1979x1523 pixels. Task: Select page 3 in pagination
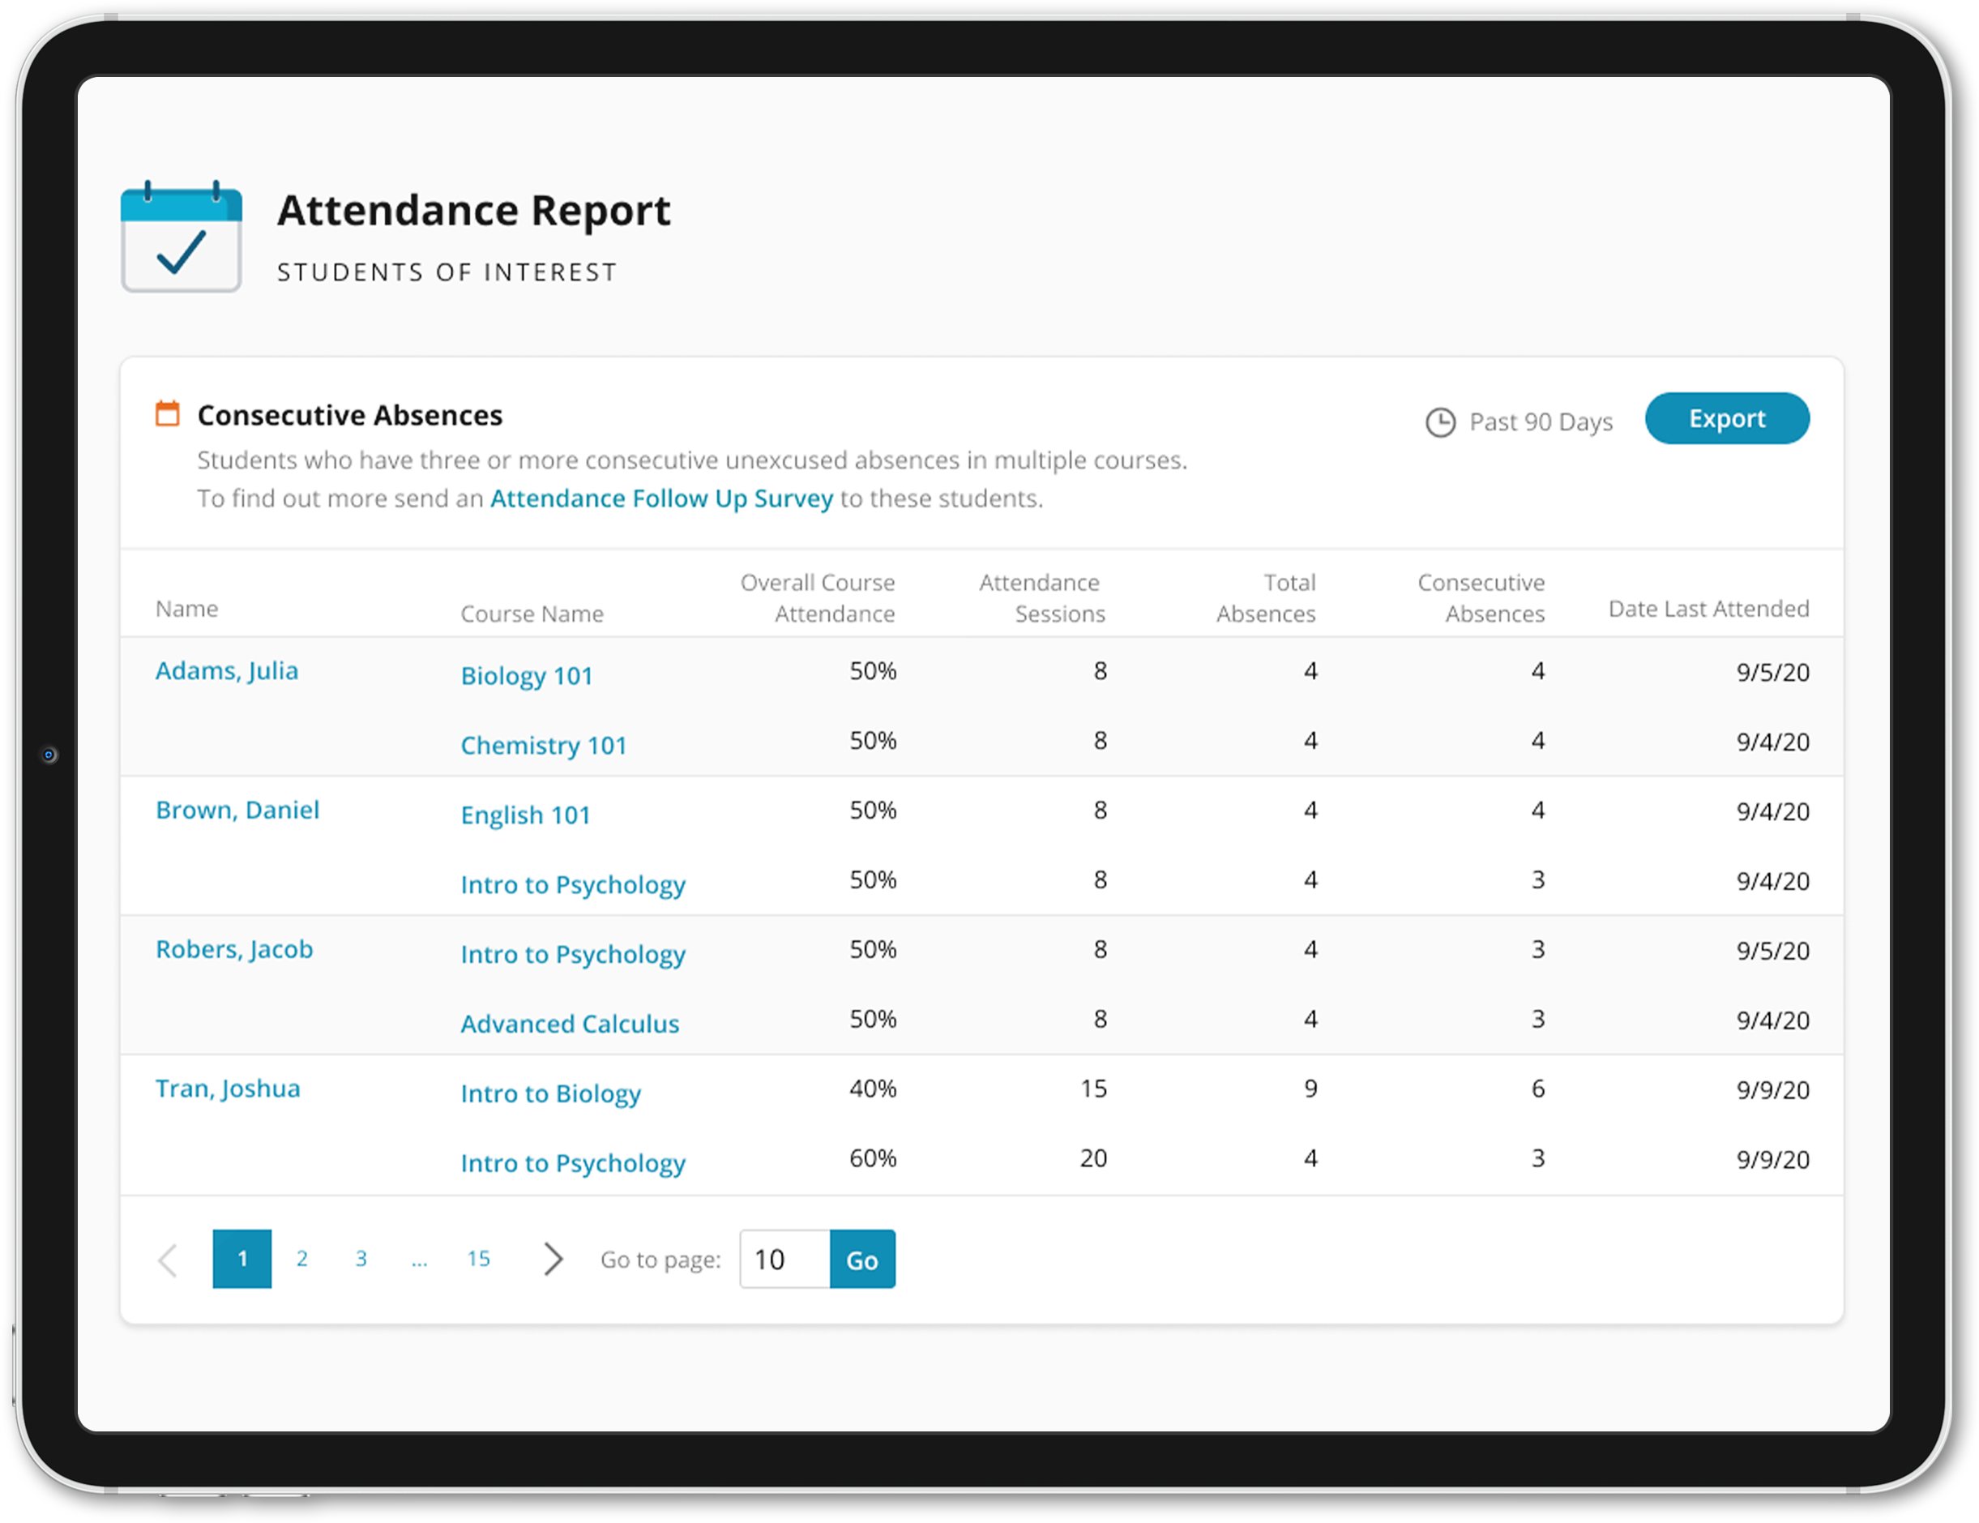(361, 1260)
